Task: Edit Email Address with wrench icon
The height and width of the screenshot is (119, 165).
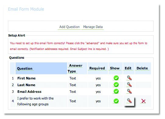Action: point(129,91)
